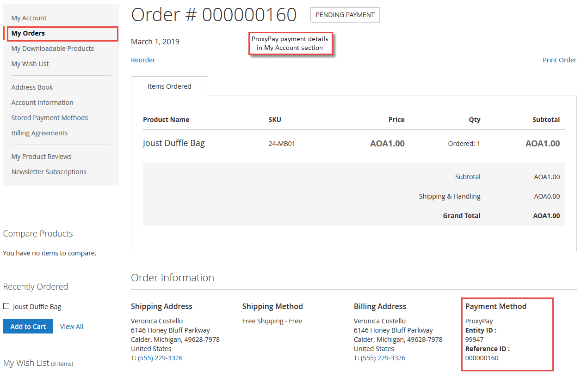
Task: Click billing address phone number
Action: point(383,358)
